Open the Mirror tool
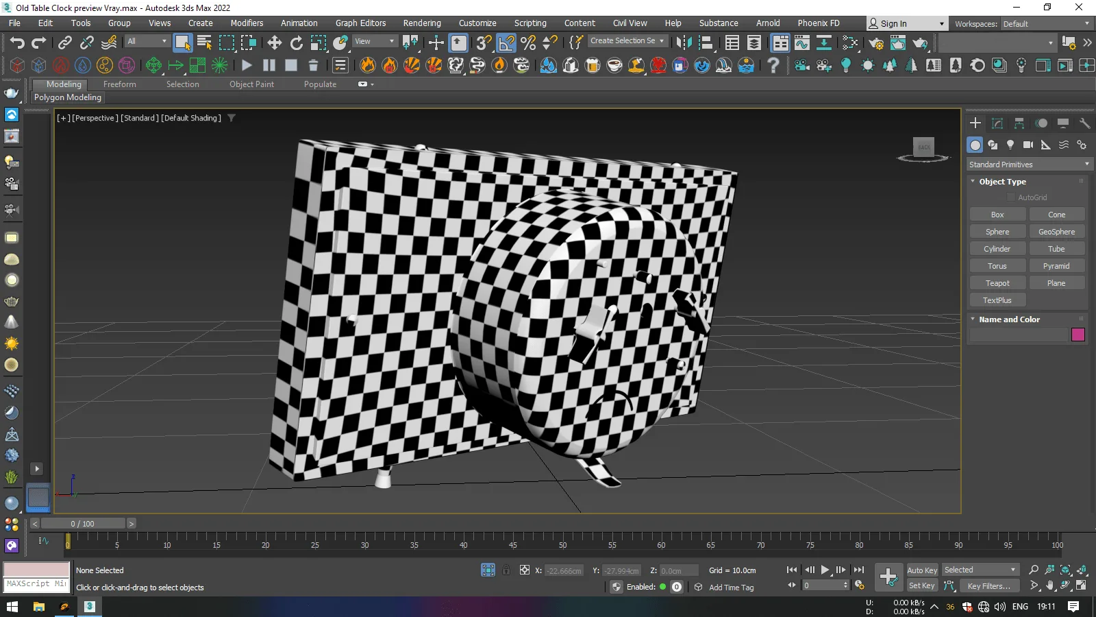This screenshot has width=1096, height=617. click(684, 43)
